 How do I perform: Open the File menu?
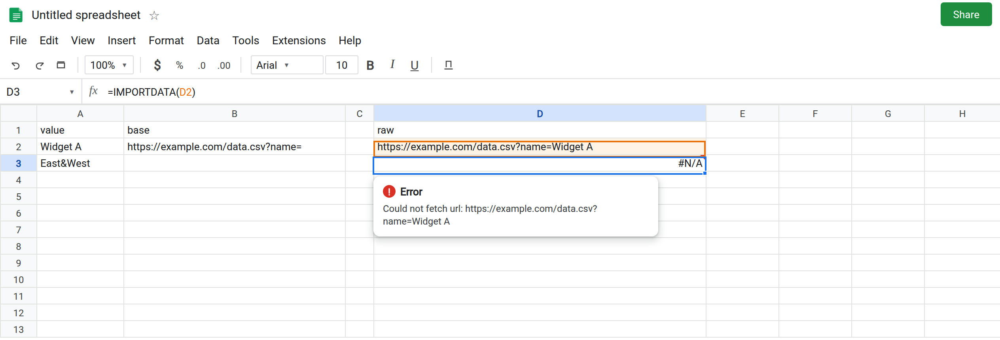click(18, 41)
